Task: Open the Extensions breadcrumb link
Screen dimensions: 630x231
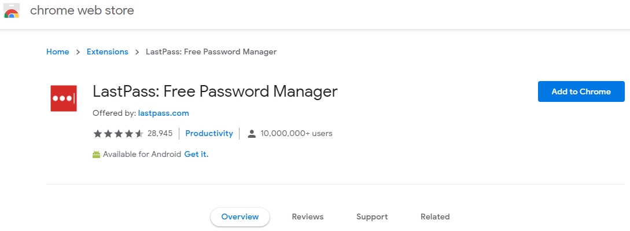Action: coord(107,52)
